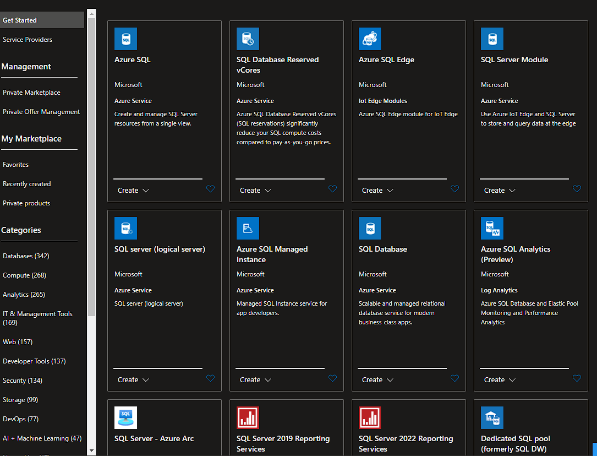
Task: Click the SQL Server 2022 Reporting Services icon
Action: (370, 417)
